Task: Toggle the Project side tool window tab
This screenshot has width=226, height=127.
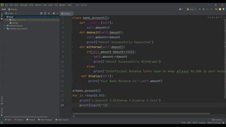Action: point(1,16)
